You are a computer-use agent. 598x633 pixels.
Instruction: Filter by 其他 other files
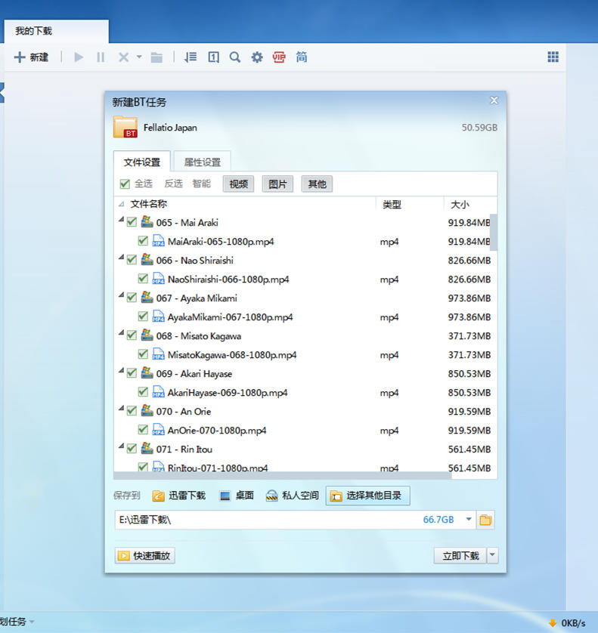[x=317, y=184]
